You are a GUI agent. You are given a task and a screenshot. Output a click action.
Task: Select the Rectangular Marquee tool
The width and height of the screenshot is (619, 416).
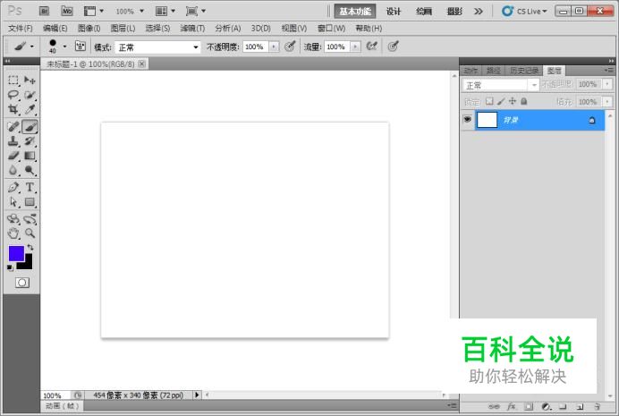click(x=13, y=81)
